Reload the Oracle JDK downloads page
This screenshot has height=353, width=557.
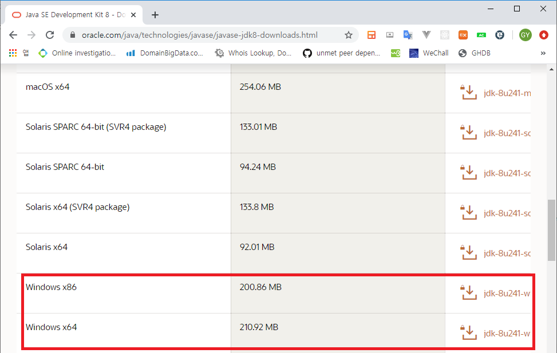click(50, 35)
